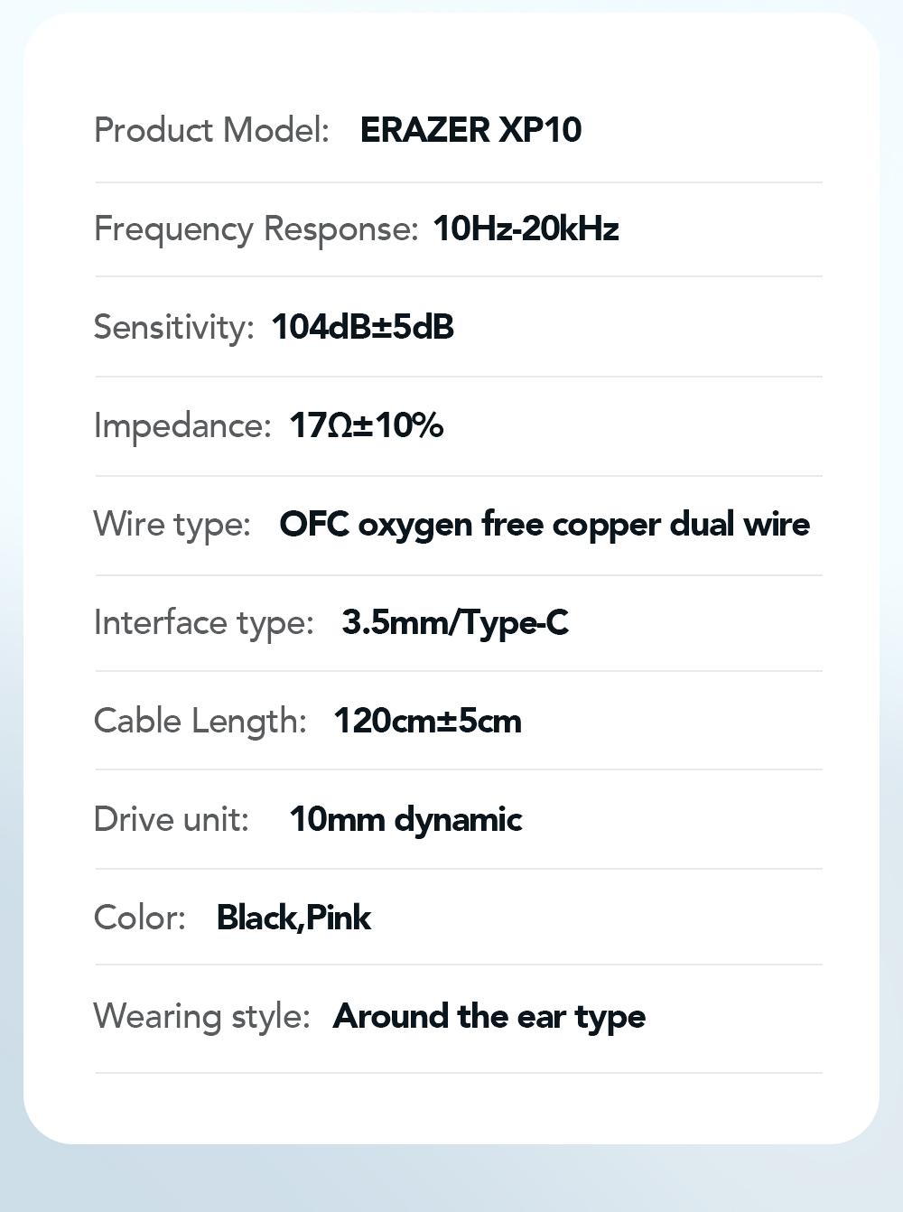Image resolution: width=903 pixels, height=1212 pixels.
Task: Click the 3.5mm/Type-C interface value
Action: click(455, 622)
